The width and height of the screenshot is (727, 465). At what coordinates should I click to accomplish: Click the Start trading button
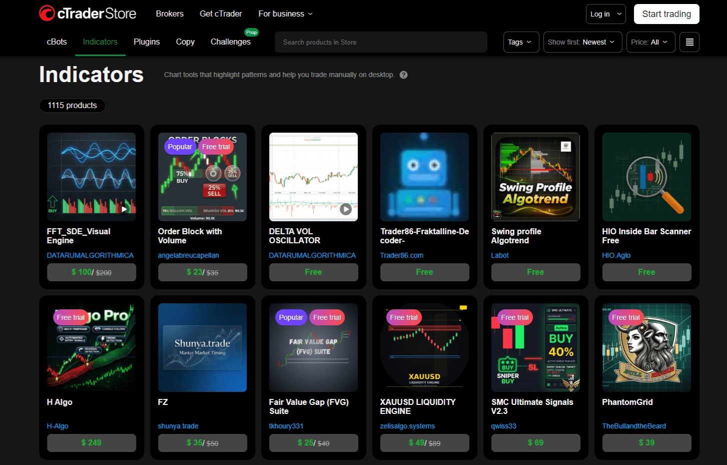click(x=666, y=14)
